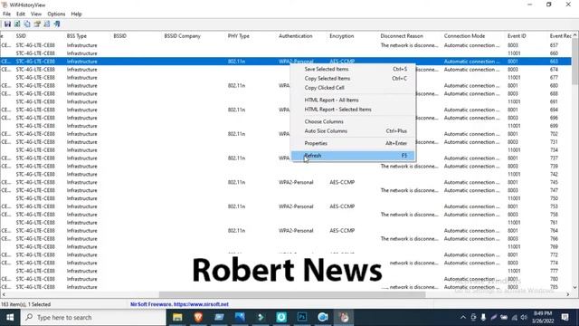Open the Help menu
579x326 pixels.
pos(76,14)
